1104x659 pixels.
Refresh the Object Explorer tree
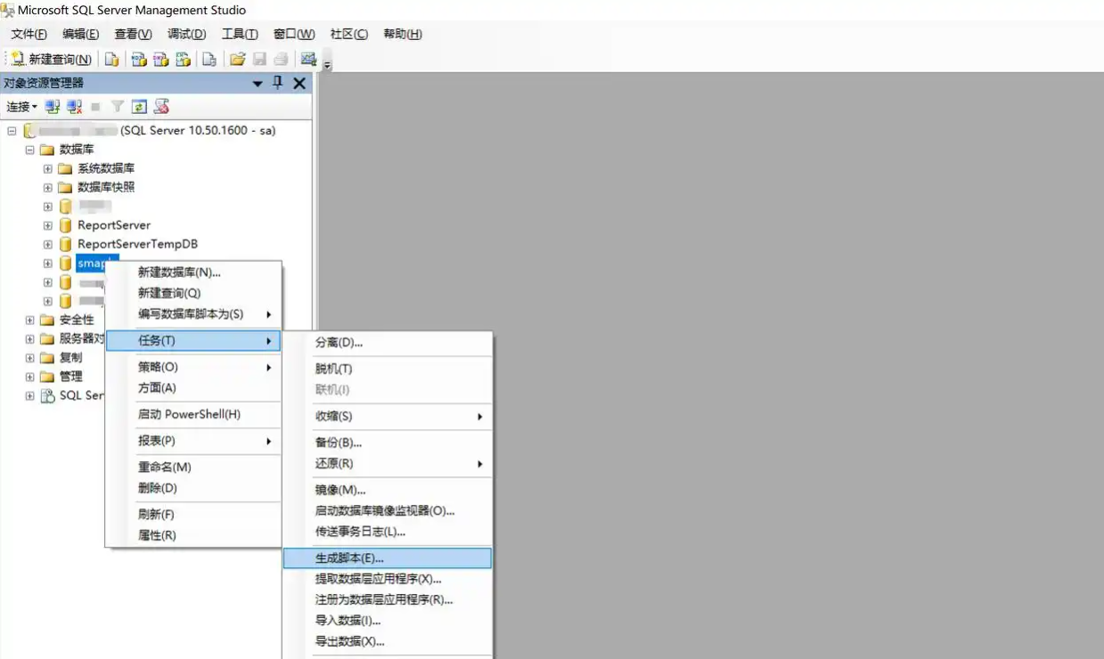pos(139,107)
